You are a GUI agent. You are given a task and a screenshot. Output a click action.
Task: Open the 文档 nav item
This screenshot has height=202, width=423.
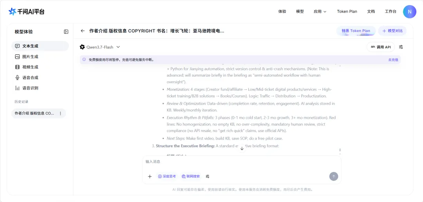pos(371,12)
